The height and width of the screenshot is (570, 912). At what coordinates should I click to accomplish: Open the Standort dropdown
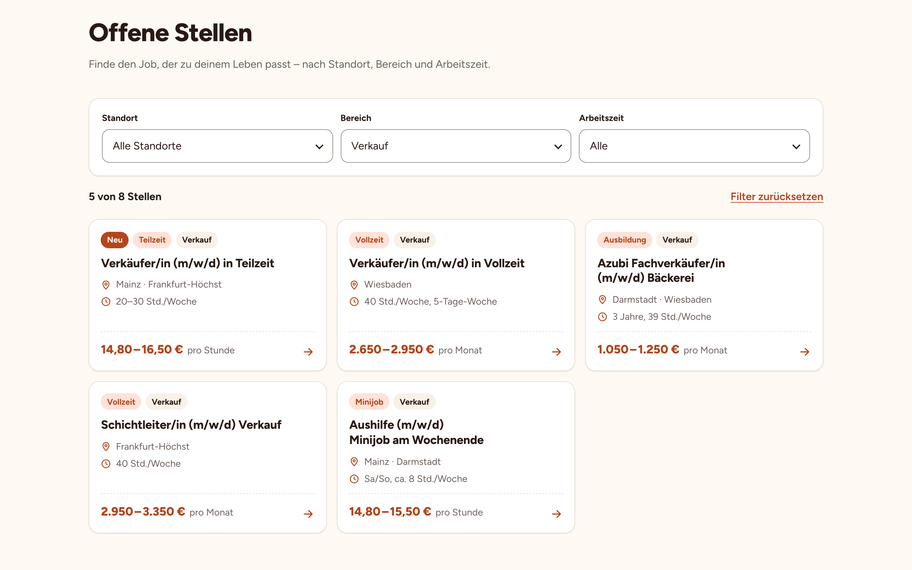tap(217, 146)
